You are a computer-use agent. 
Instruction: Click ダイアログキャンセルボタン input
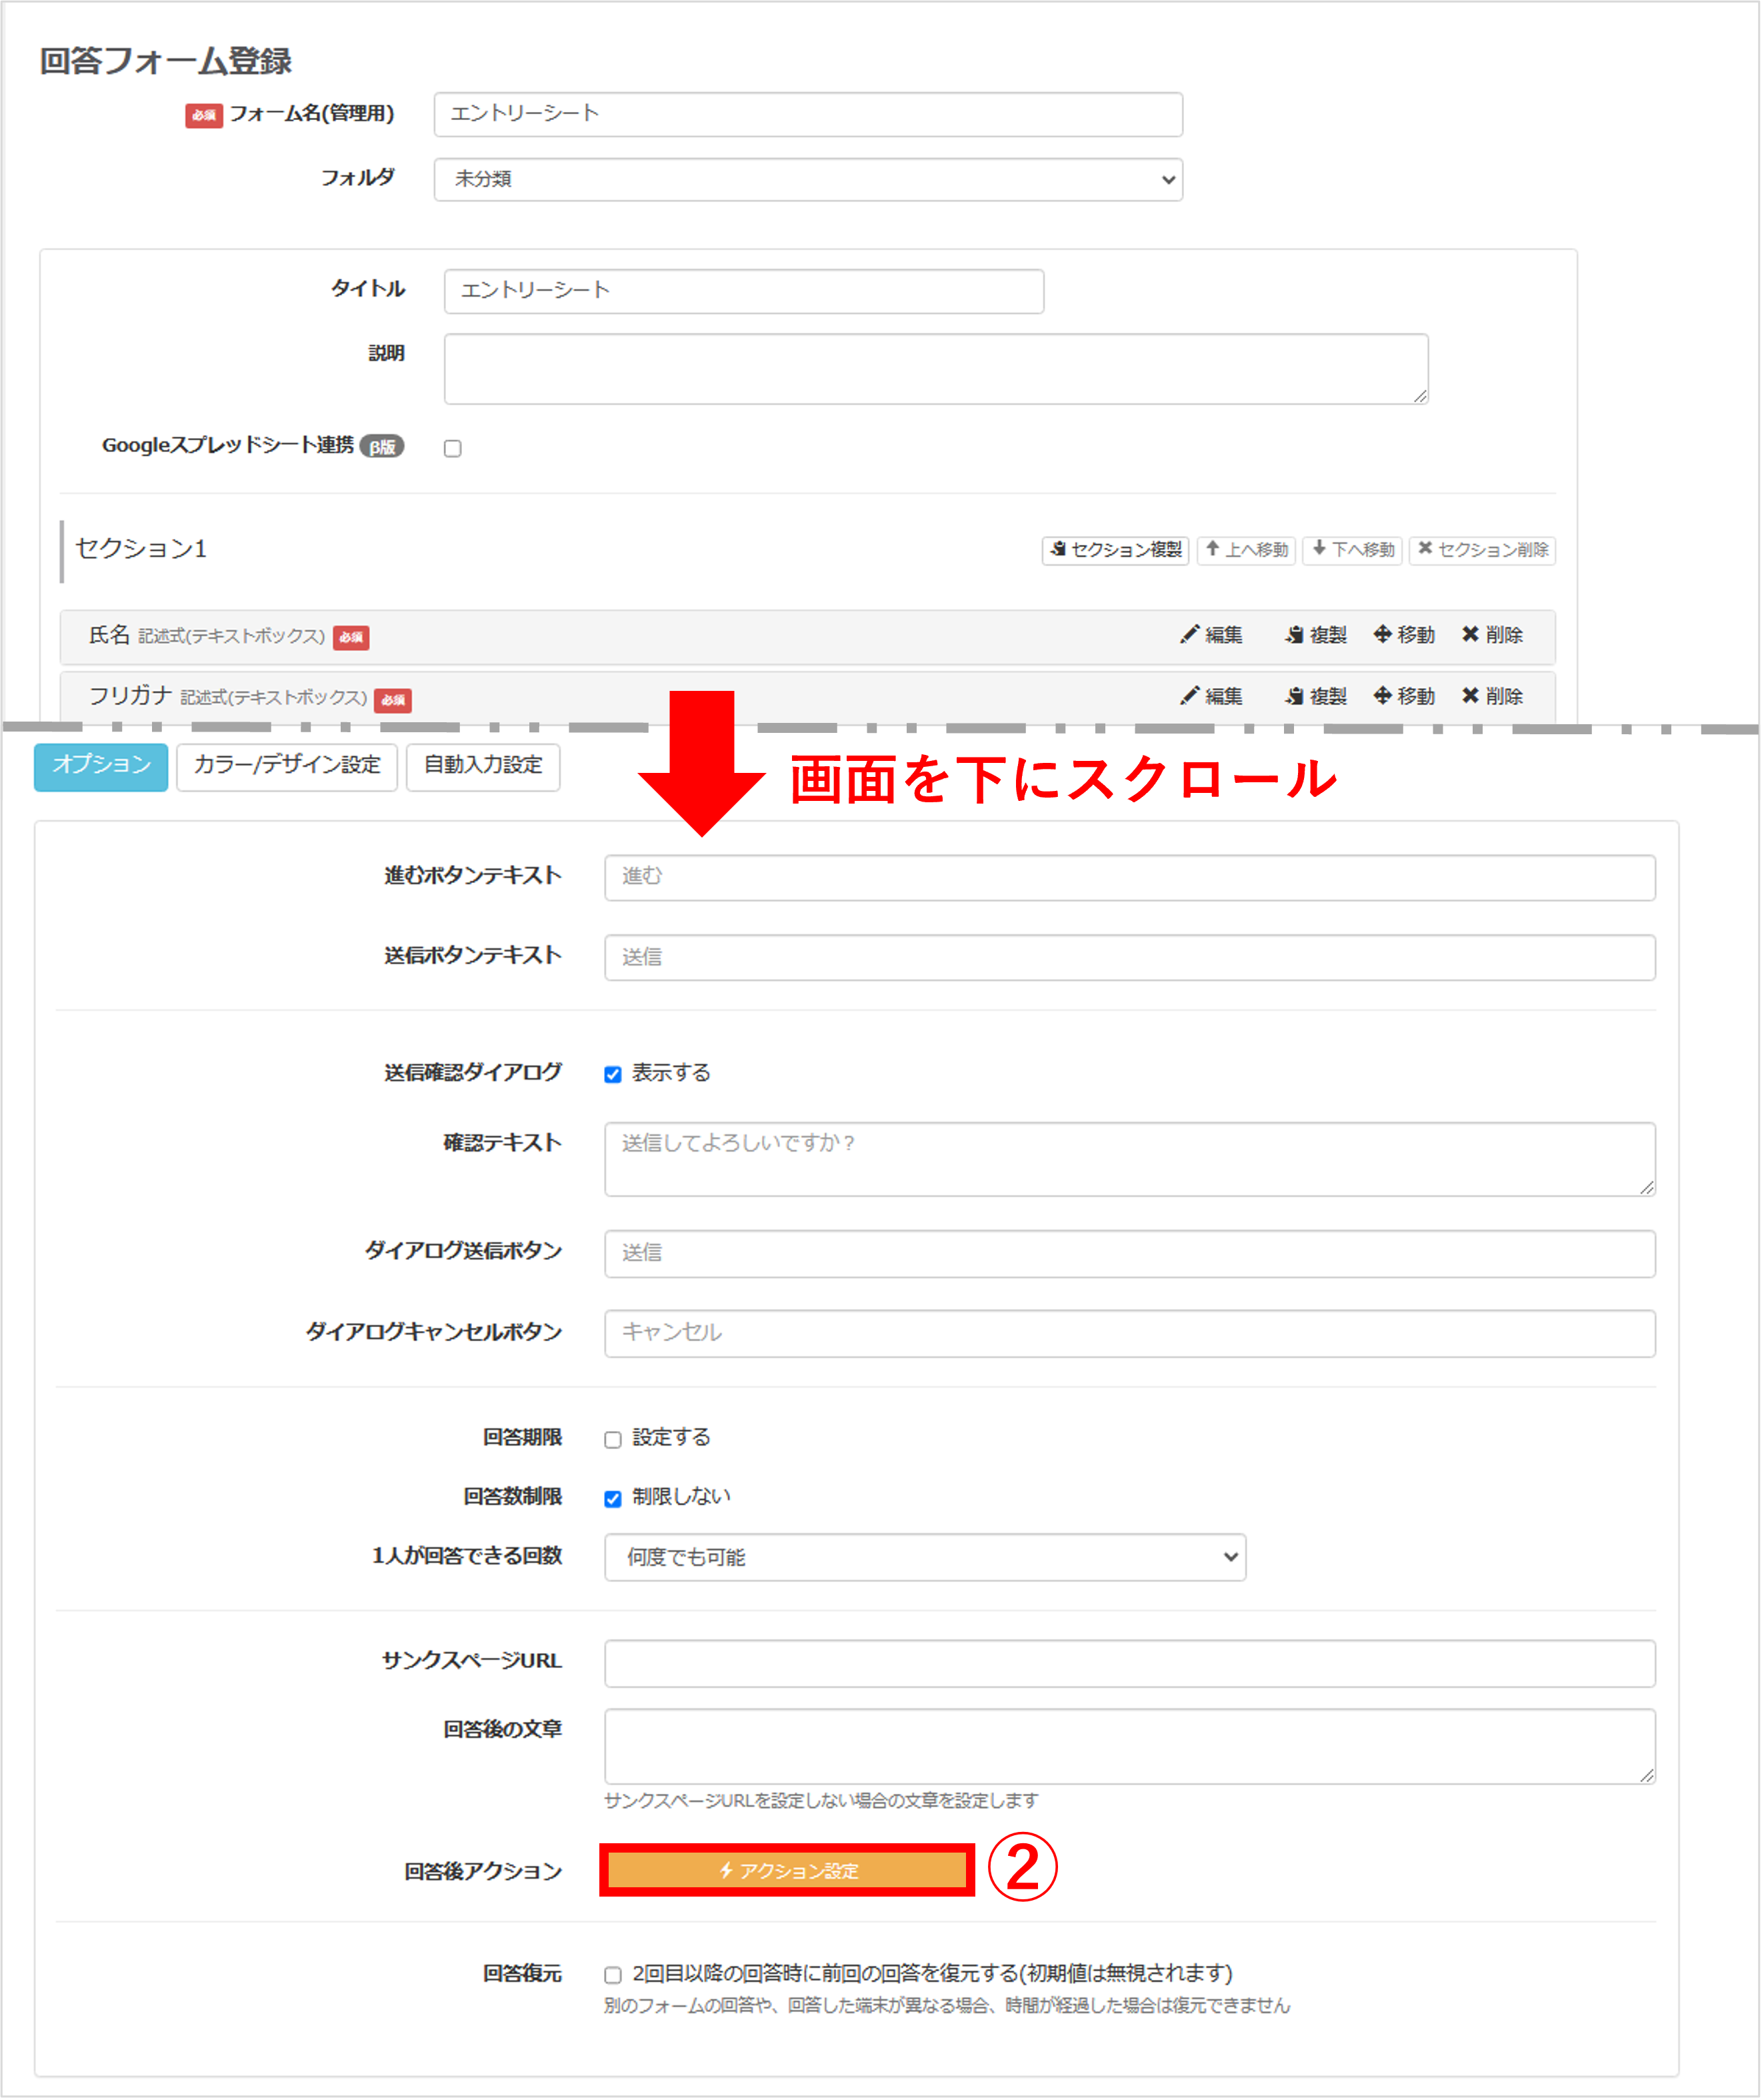[x=1130, y=1334]
